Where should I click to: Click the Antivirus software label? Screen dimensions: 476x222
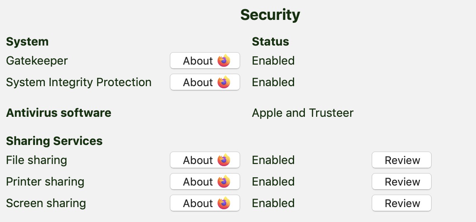click(x=59, y=113)
